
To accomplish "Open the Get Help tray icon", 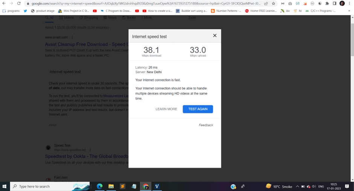I will (233, 186).
